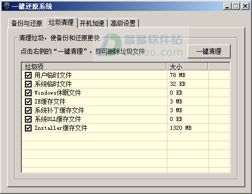Image resolution: width=252 pixels, height=194 pixels.
Task: Switch to the 备份与还原 tab
Action: point(26,23)
